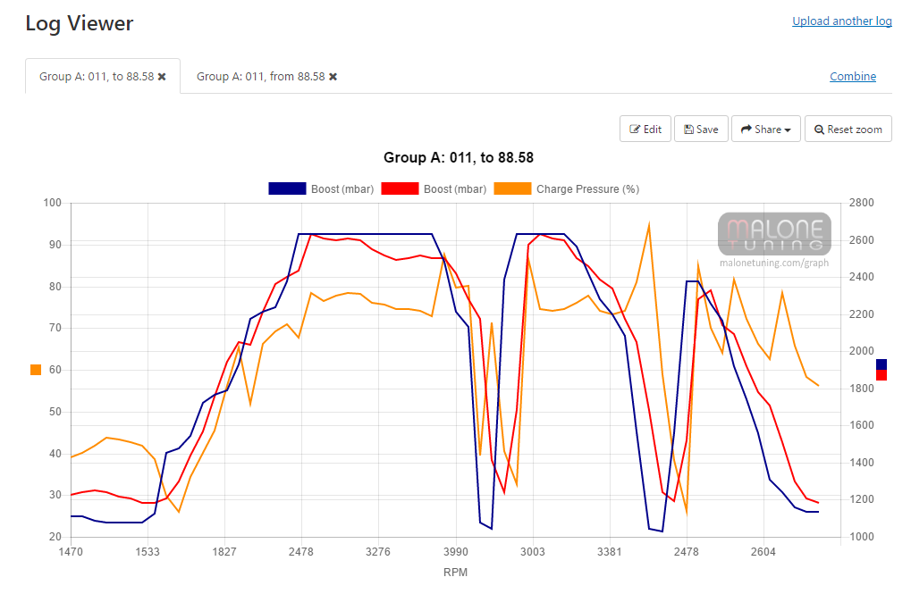
Task: Click the orange marker on the left axis
Action: coord(36,370)
